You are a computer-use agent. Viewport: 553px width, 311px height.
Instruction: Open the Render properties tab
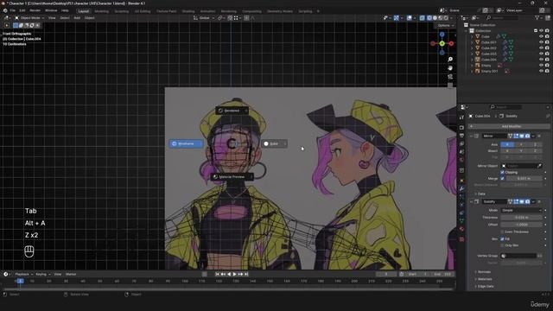(461, 128)
